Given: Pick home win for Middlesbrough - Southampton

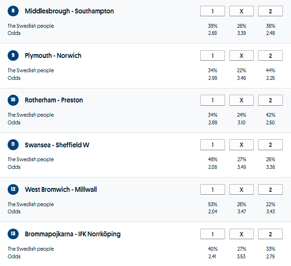Looking at the screenshot, I should [213, 11].
